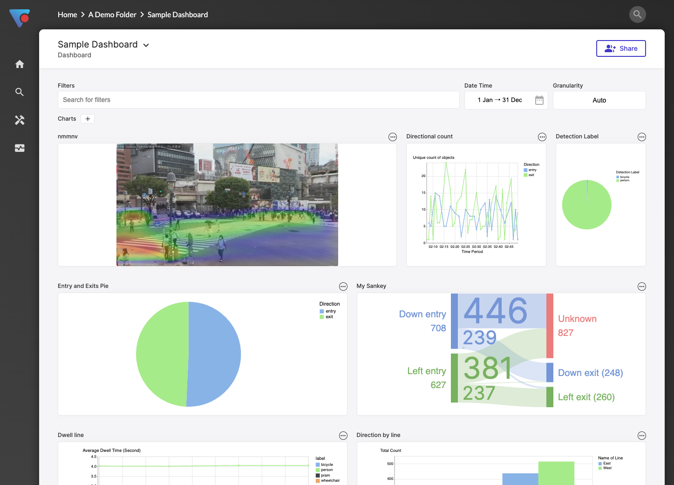
Task: Click the Search for filters field
Action: pyautogui.click(x=259, y=100)
